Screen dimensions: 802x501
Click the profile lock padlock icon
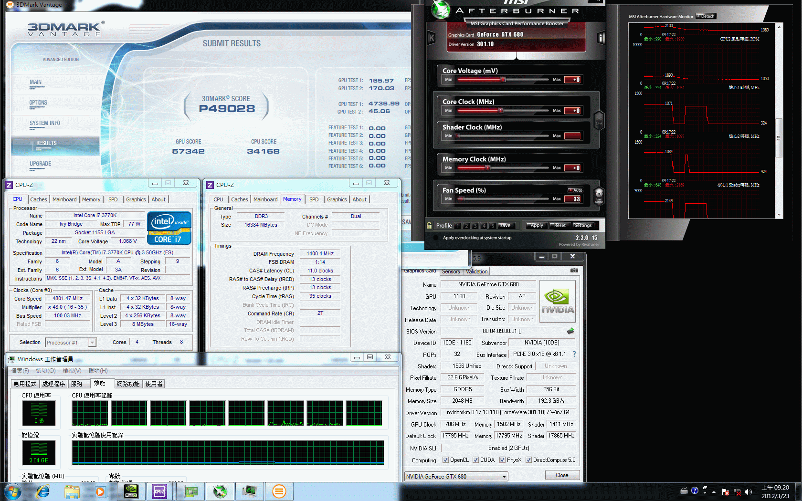pos(429,225)
